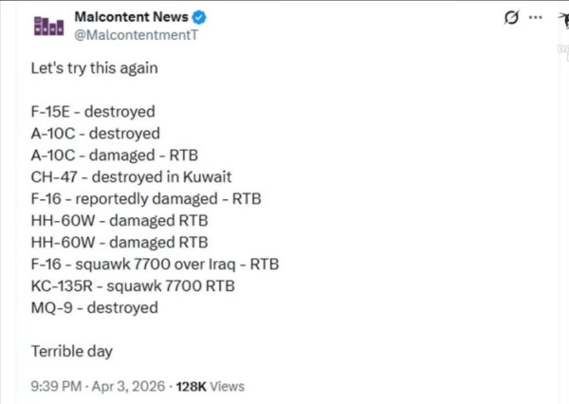Click the bird icon at top right edge
Image resolution: width=569 pixels, height=404 pixels.
click(558, 18)
